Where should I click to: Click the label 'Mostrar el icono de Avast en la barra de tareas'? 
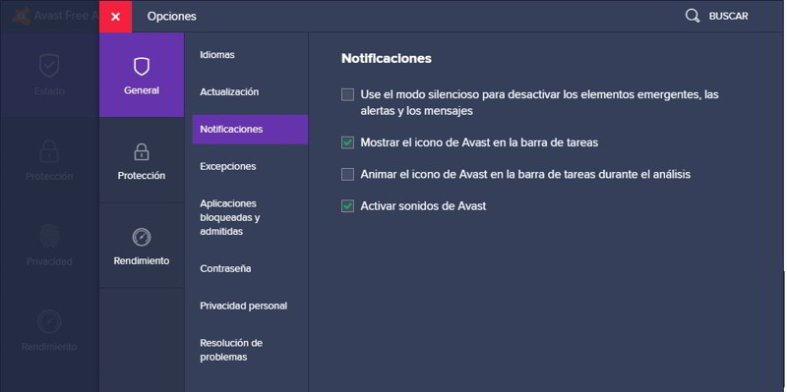(x=479, y=142)
